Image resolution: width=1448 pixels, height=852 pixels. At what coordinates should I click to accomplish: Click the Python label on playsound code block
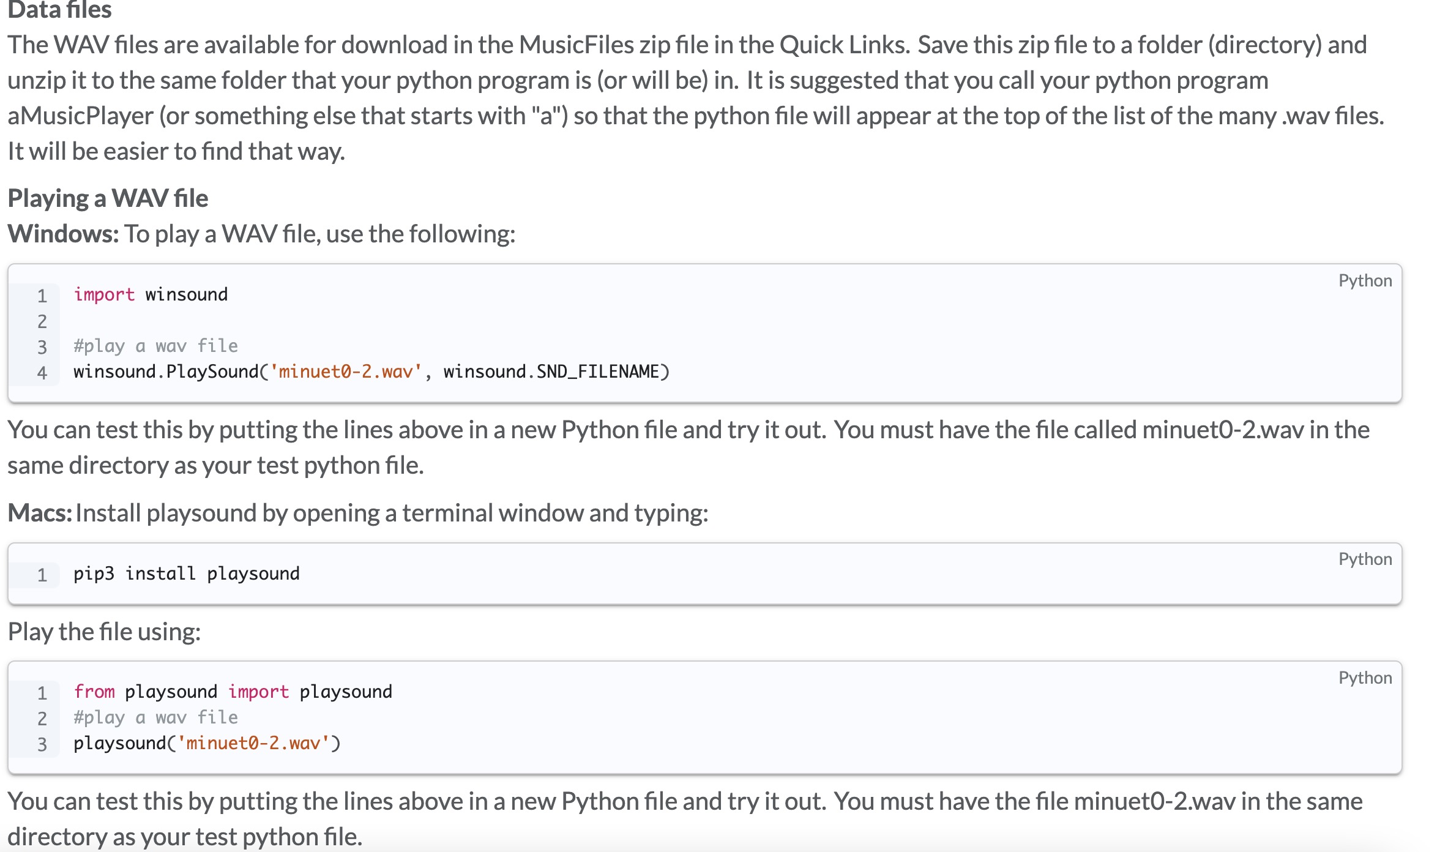1364,678
